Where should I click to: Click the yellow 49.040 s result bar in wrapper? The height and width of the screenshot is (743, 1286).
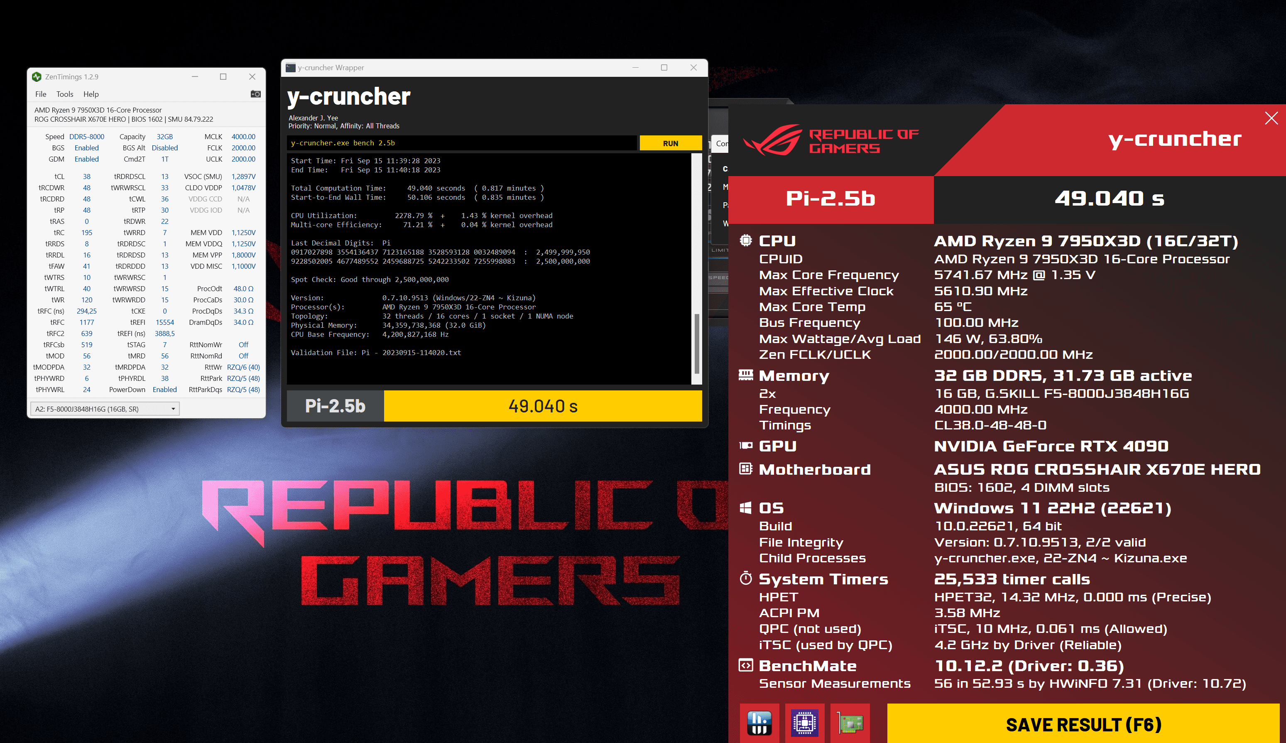pyautogui.click(x=543, y=406)
